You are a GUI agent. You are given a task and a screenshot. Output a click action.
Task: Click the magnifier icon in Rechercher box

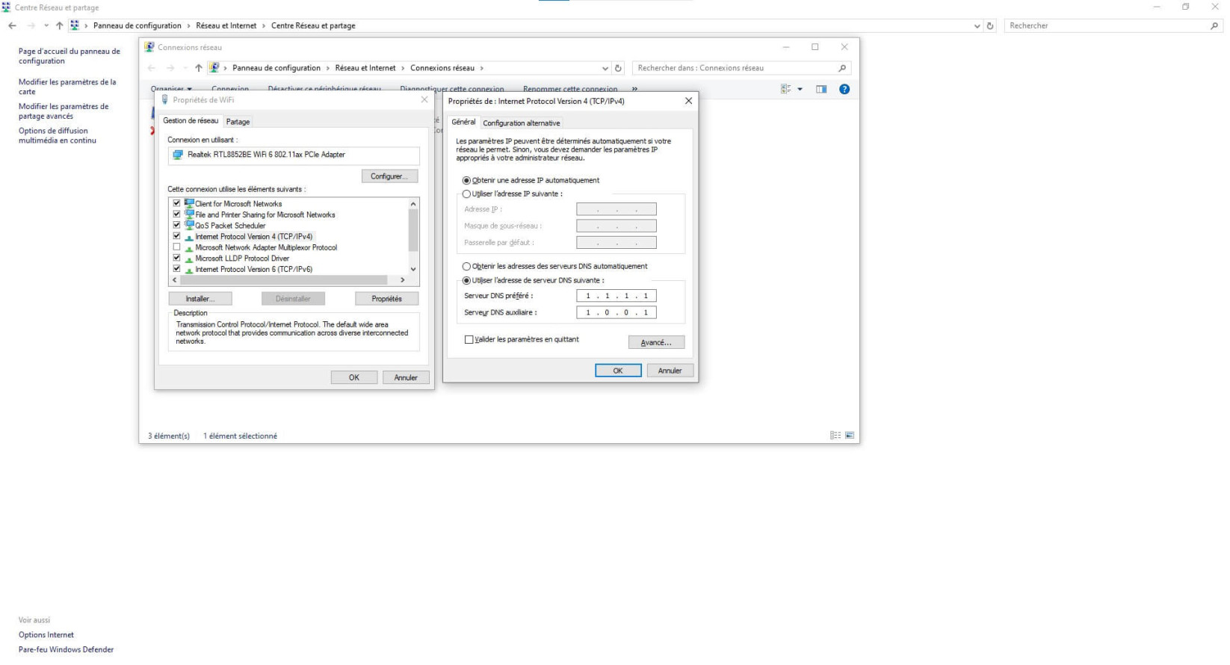point(1214,25)
